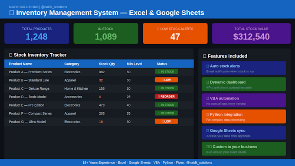Open the Python integration feature card
The width and height of the screenshot is (295, 166).
pos(244,117)
